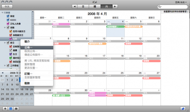Go back a month in mini calendar

coord(2,73)
